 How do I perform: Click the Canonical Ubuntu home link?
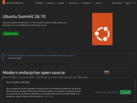point(13,3)
